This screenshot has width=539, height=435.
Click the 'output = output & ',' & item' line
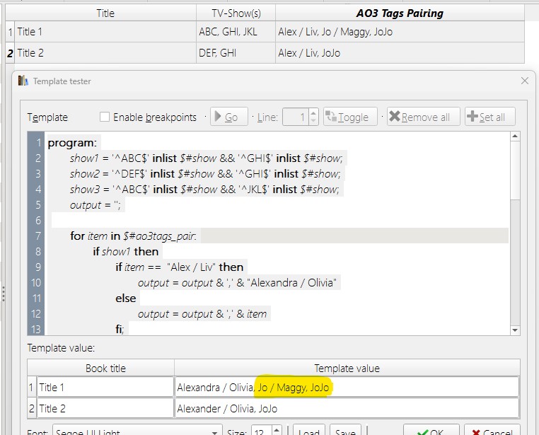click(202, 314)
